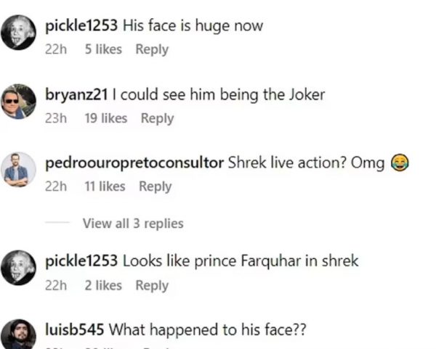This screenshot has width=436, height=349.
Task: Click pickle1253's avatar beside "His face is huge now"
Action: [x=19, y=33]
